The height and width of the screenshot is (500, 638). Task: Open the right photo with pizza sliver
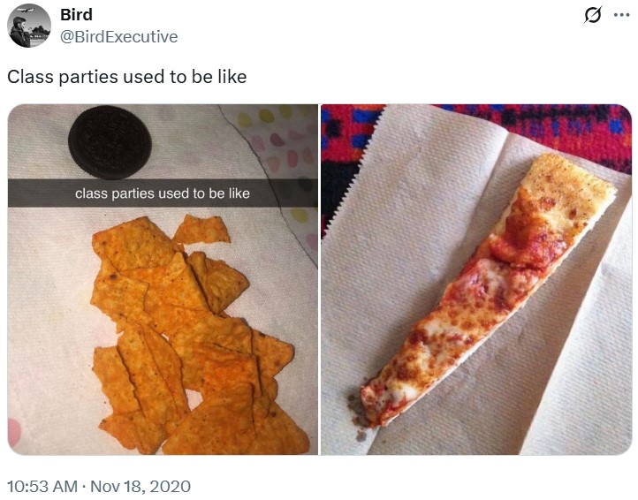(476, 279)
